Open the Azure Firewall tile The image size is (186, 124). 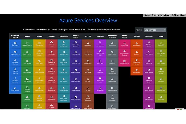pyautogui.click(x=149, y=71)
